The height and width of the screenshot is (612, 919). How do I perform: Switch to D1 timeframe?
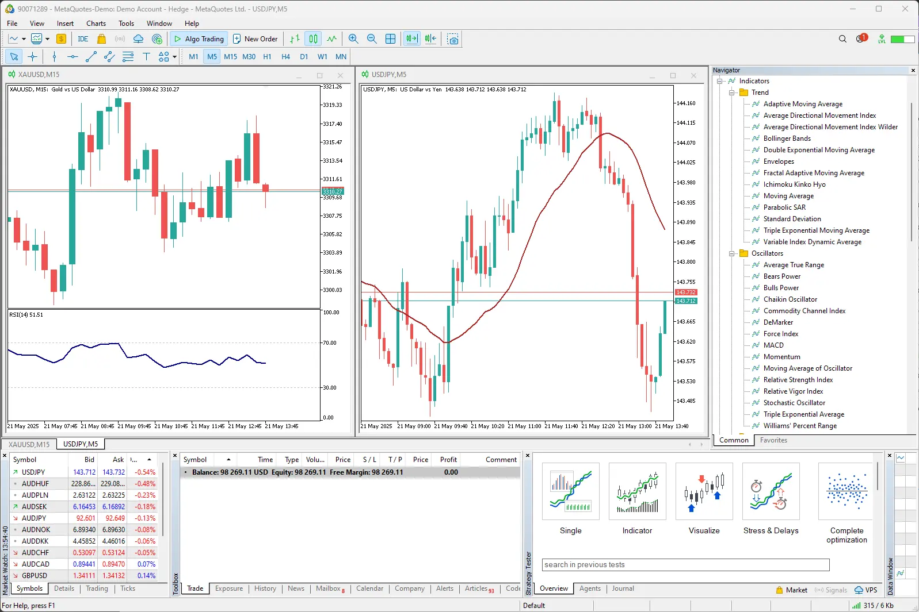pyautogui.click(x=304, y=56)
